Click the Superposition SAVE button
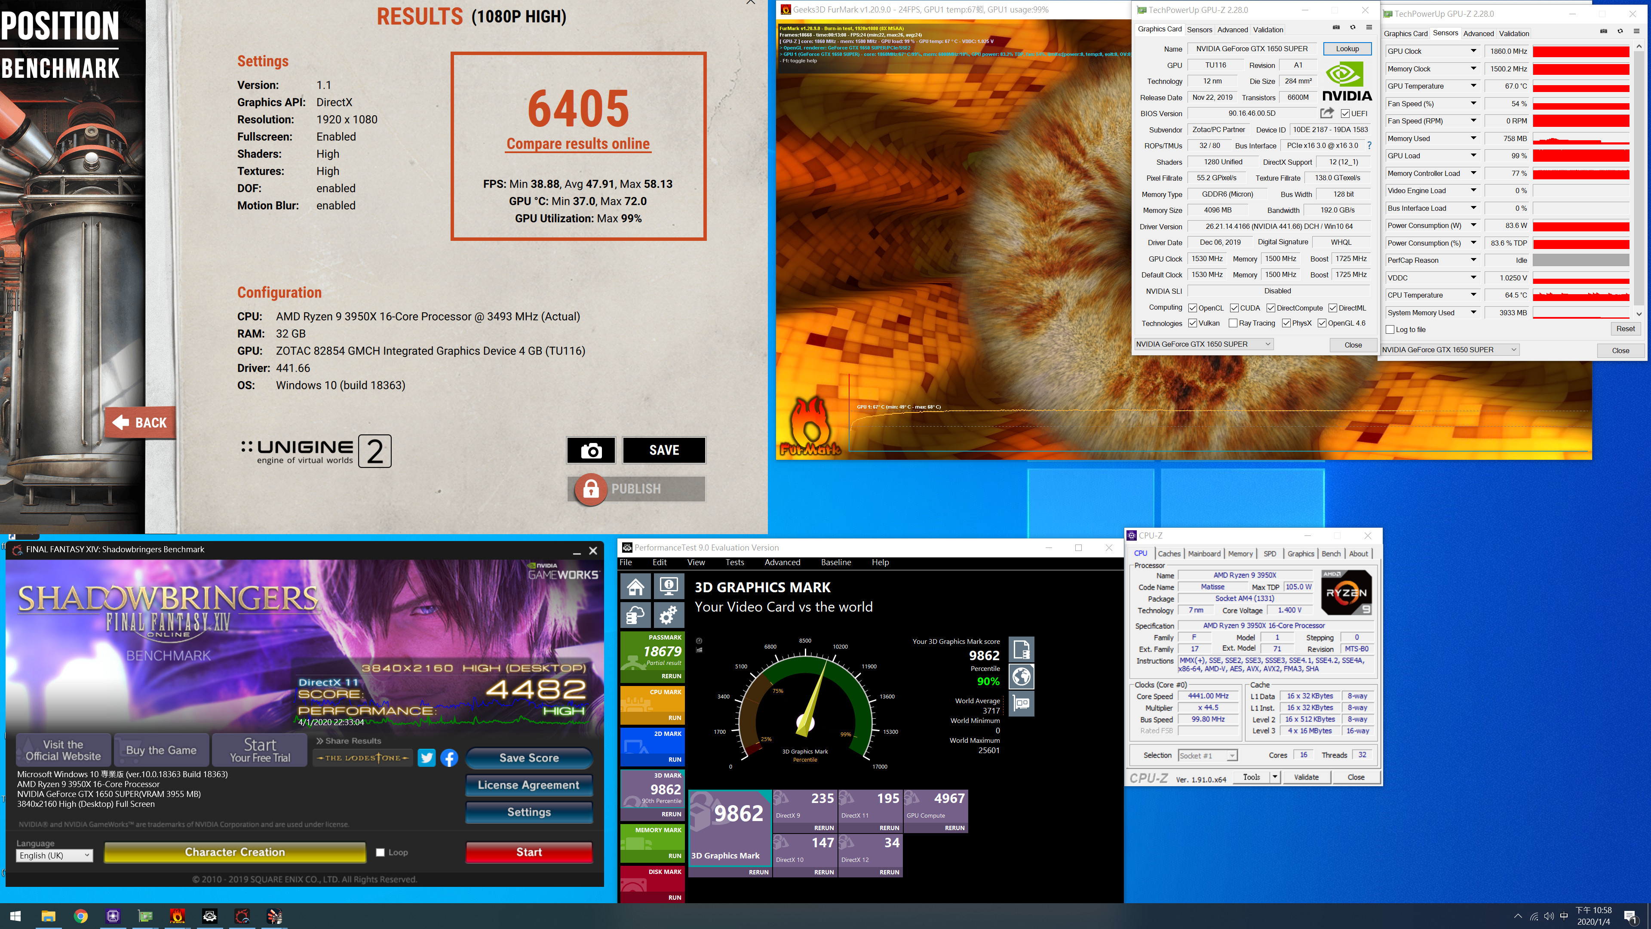The height and width of the screenshot is (929, 1651). click(664, 450)
